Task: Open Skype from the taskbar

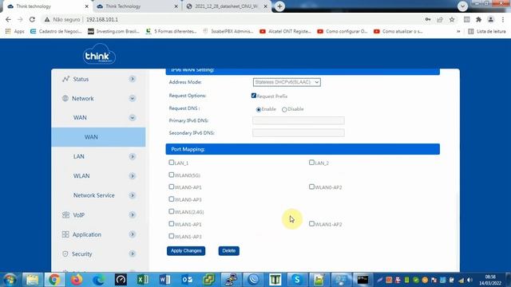Action: pyautogui.click(x=297, y=280)
